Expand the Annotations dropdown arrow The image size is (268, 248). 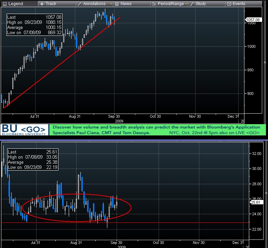pos(111,4)
